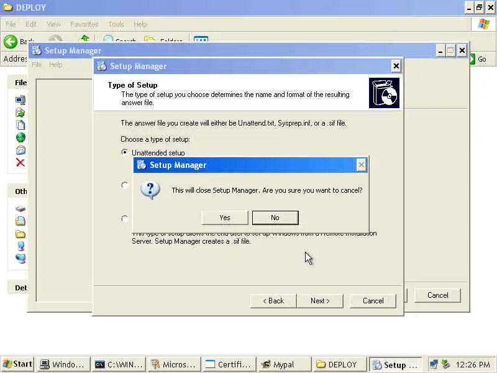Click the Details panel header
Viewport: 497px width, 373px height.
point(18,288)
